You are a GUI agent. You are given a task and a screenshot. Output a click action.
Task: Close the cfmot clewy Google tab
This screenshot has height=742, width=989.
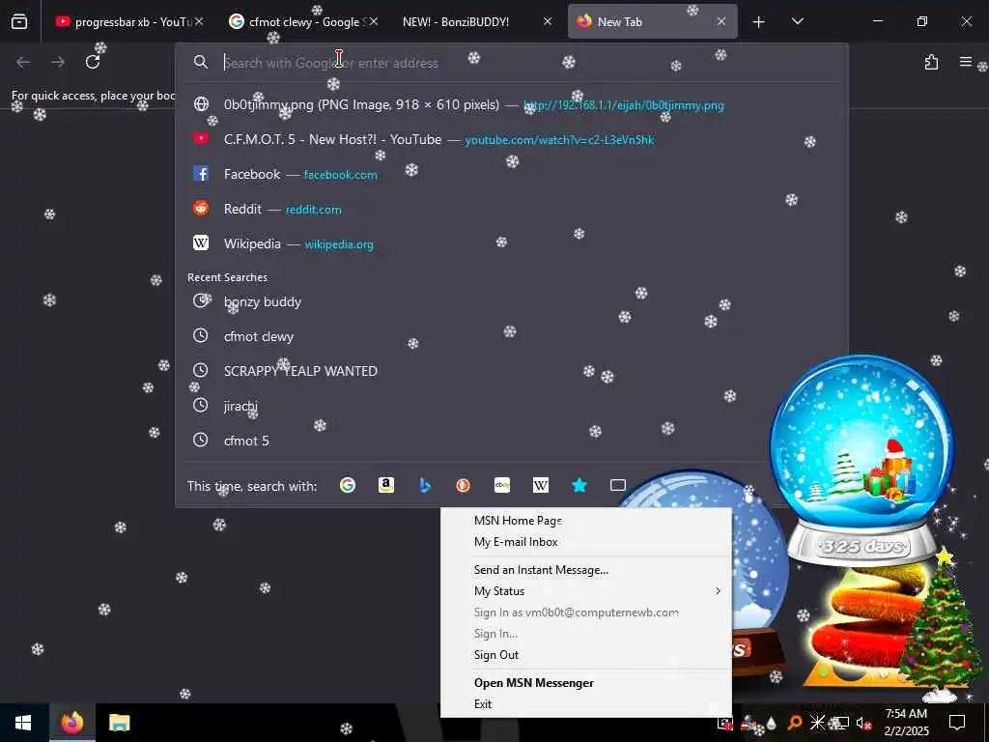[374, 21]
